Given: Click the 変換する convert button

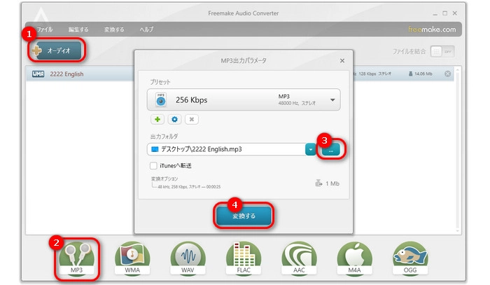Looking at the screenshot, I should tap(244, 216).
